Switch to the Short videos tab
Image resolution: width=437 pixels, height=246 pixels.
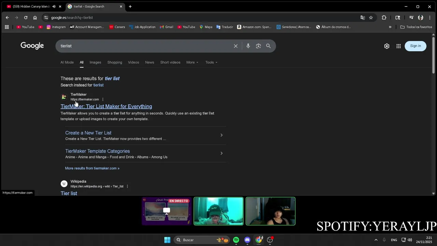pos(170,62)
